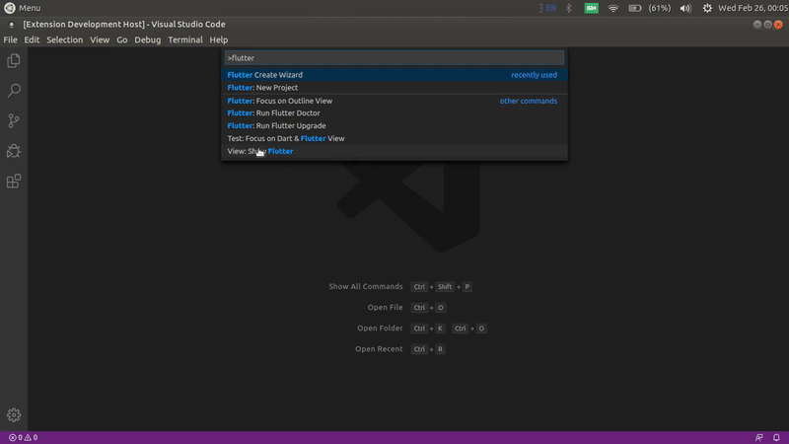Open the Go menu
The image size is (789, 444).
point(121,39)
